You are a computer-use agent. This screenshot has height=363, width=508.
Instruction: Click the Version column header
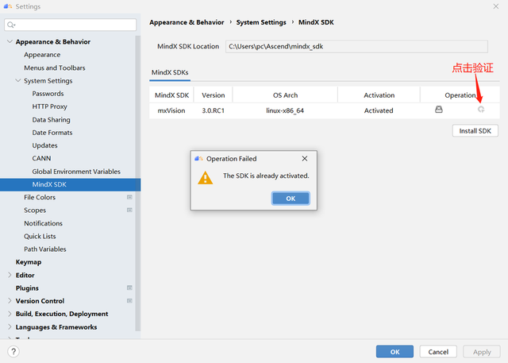coord(214,95)
